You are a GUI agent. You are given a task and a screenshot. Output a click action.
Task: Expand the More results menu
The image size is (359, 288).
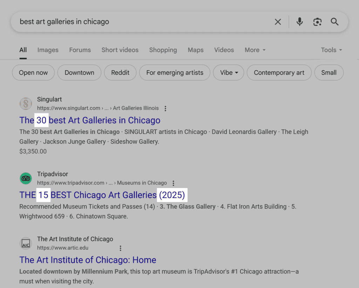pos(255,50)
